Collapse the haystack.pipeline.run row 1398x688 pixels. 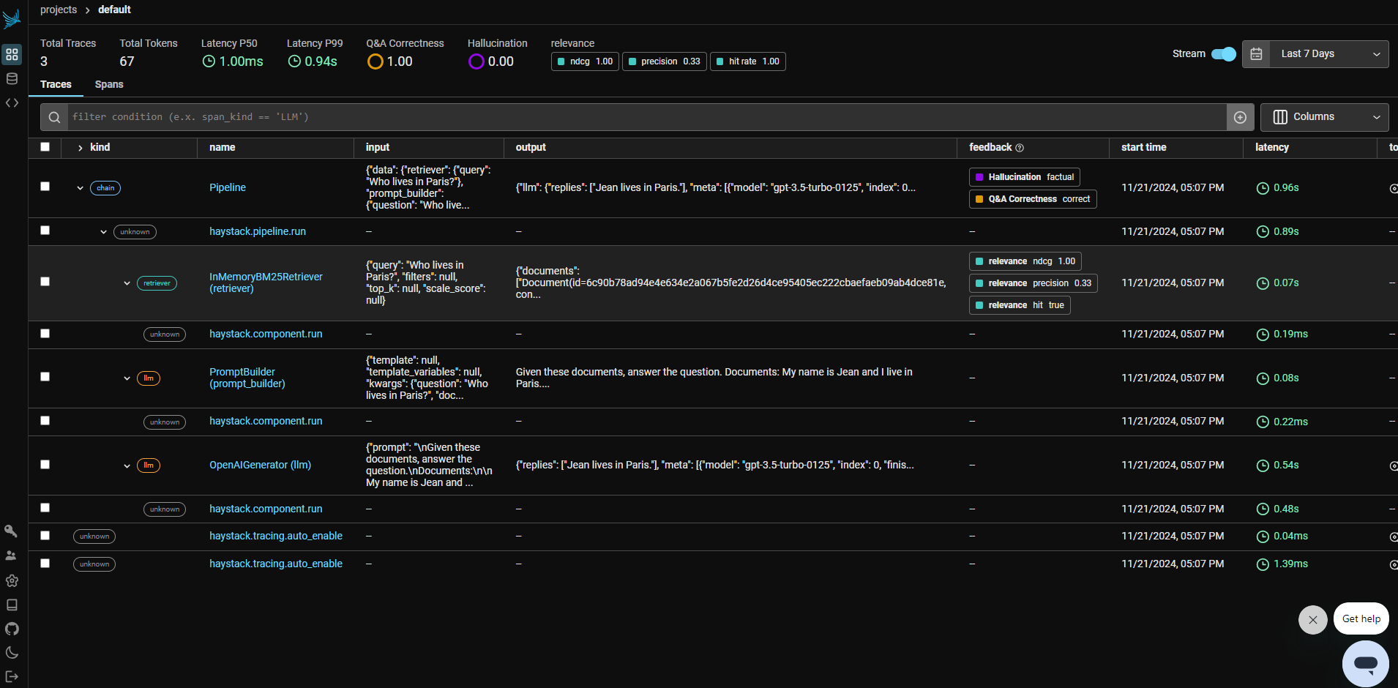(103, 232)
